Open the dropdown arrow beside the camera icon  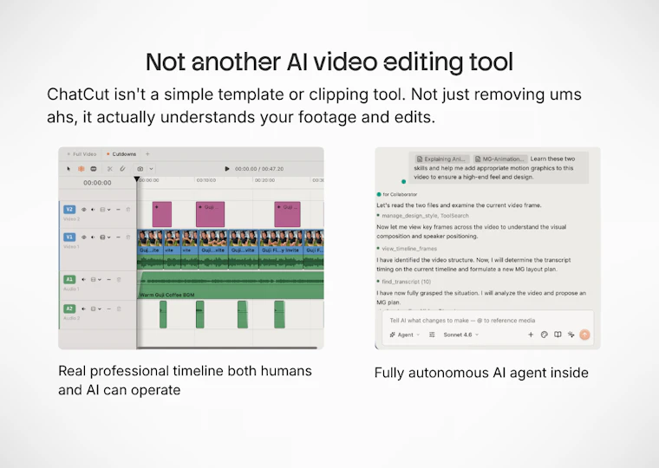point(151,169)
